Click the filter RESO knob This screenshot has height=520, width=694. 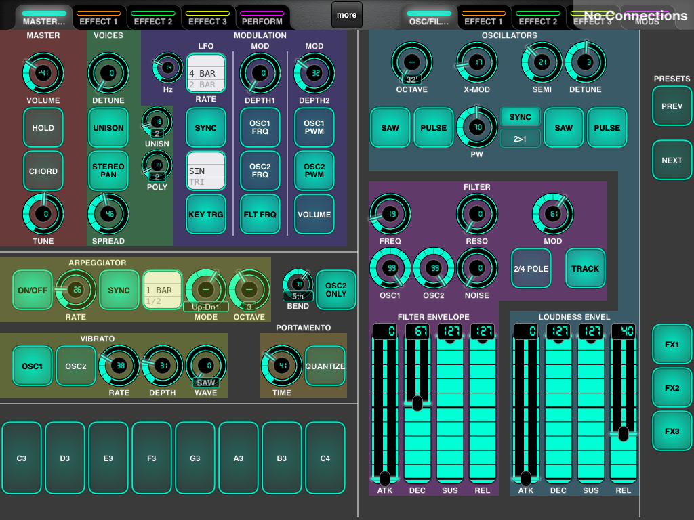[x=476, y=214]
